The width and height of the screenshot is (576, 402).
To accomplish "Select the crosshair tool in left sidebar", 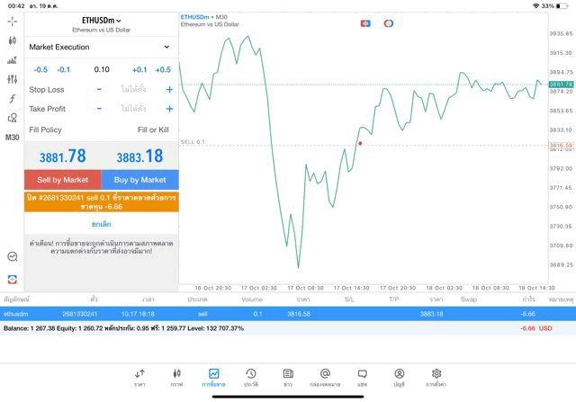I will coord(13,21).
